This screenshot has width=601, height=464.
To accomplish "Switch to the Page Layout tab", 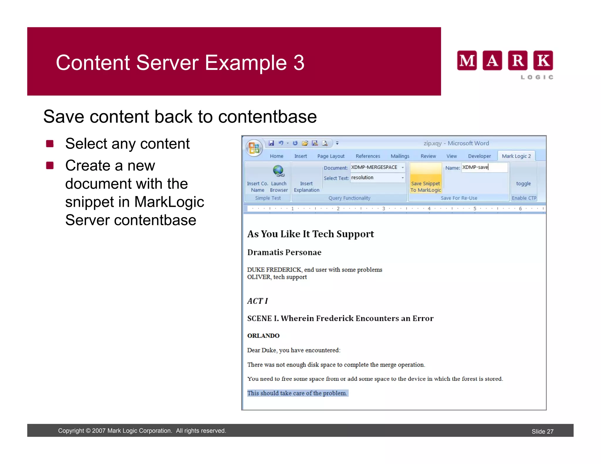I will coord(331,156).
